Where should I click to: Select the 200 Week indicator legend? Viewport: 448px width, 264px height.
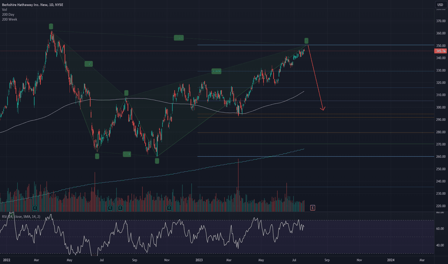10,19
